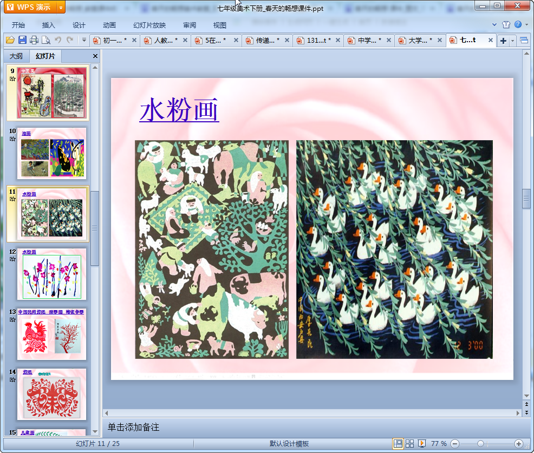Switch to Slide Sorter view icon
The width and height of the screenshot is (534, 453).
409,443
